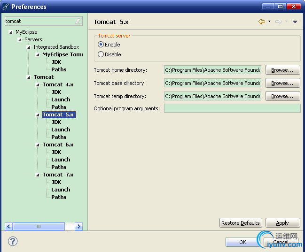Minimize the Preferences window
The height and width of the screenshot is (252, 305).
click(268, 7)
